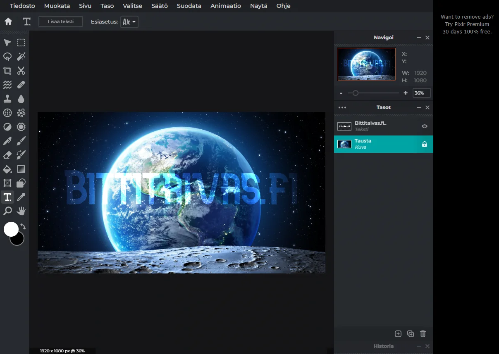Click the 36% zoom input field
The image size is (499, 354).
[422, 93]
